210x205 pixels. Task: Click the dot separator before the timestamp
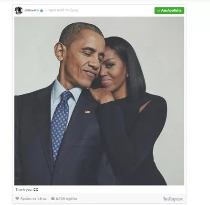click(x=46, y=10)
